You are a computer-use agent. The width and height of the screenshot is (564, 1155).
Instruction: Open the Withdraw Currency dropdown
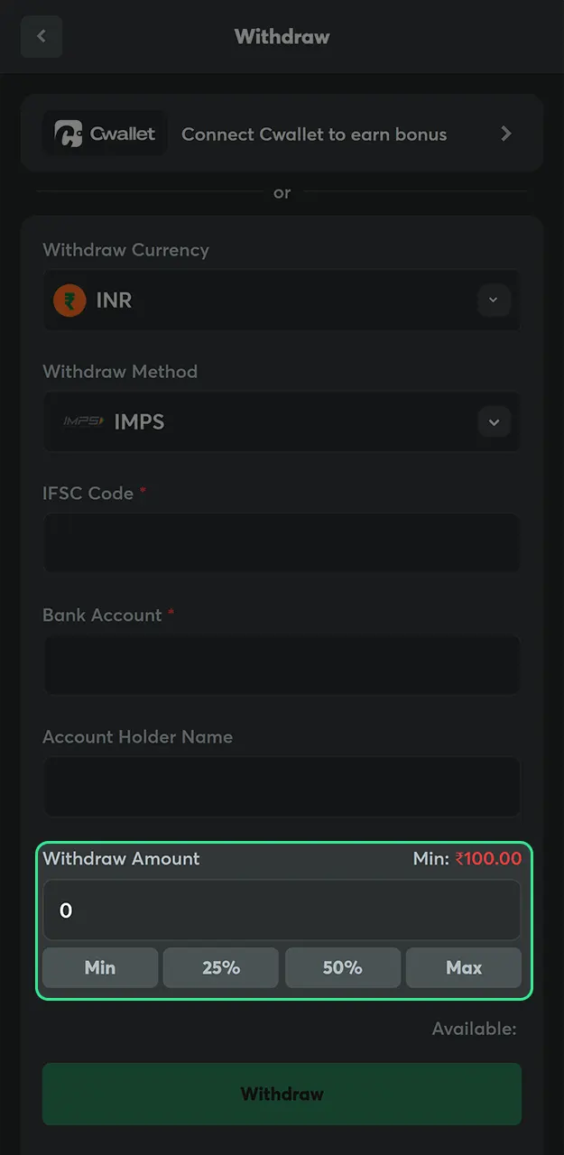pyautogui.click(x=494, y=300)
